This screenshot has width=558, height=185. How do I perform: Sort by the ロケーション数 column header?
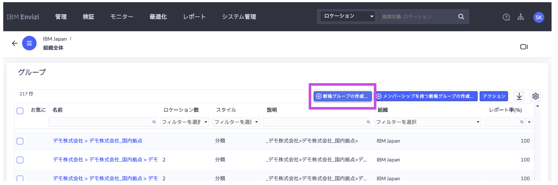(x=181, y=110)
